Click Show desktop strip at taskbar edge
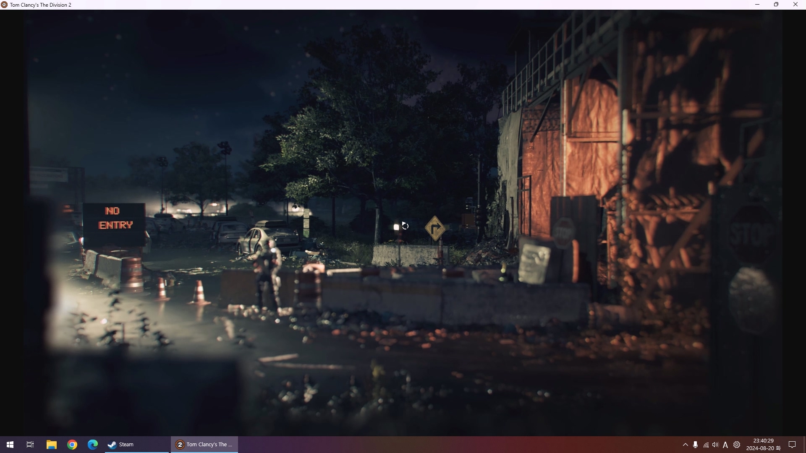The image size is (806, 453). [x=804, y=445]
